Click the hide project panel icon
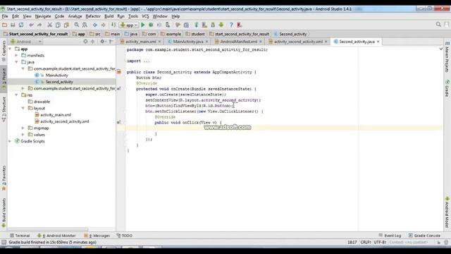 pos(111,42)
